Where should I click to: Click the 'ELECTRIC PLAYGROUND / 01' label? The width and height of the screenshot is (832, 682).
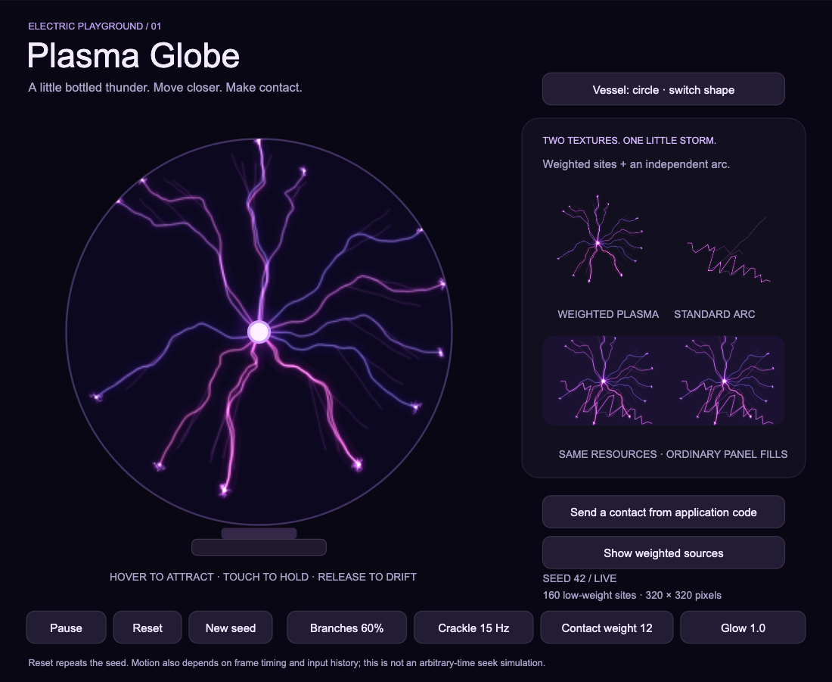coord(95,26)
